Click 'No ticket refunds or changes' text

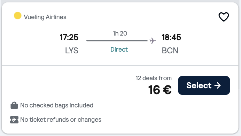point(61,120)
